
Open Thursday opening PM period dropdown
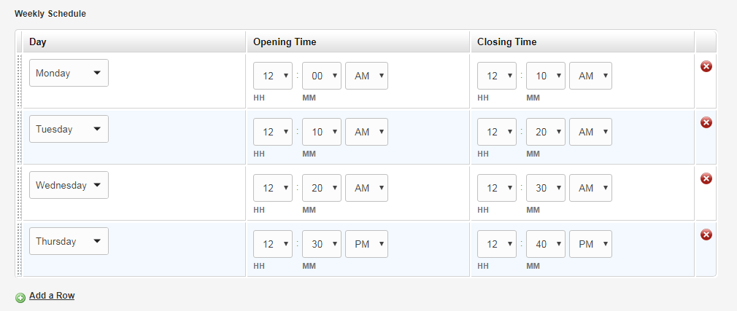pos(366,244)
